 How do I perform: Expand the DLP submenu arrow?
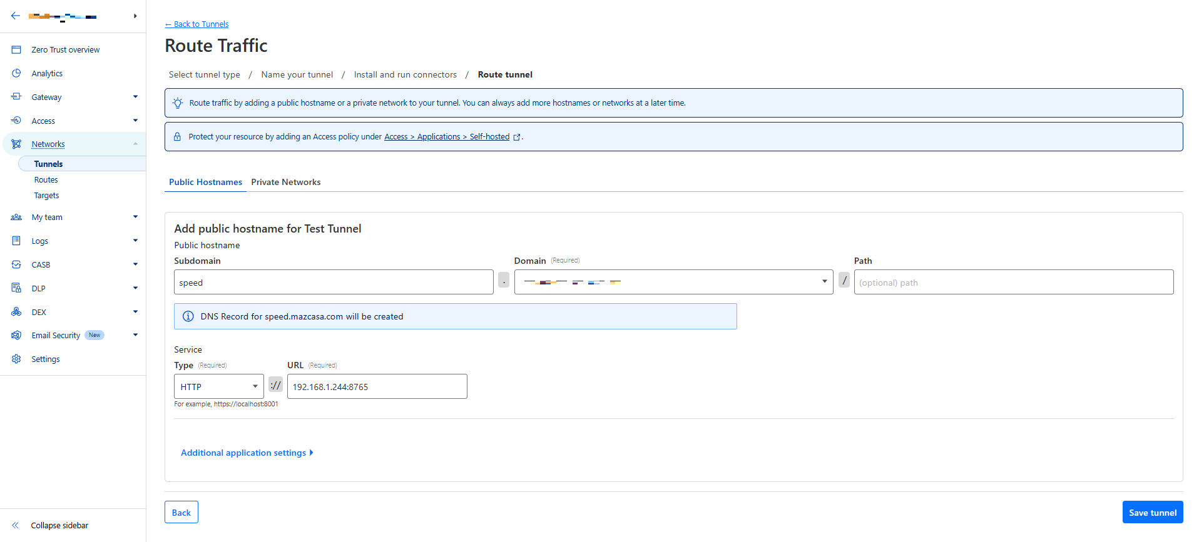coord(135,288)
